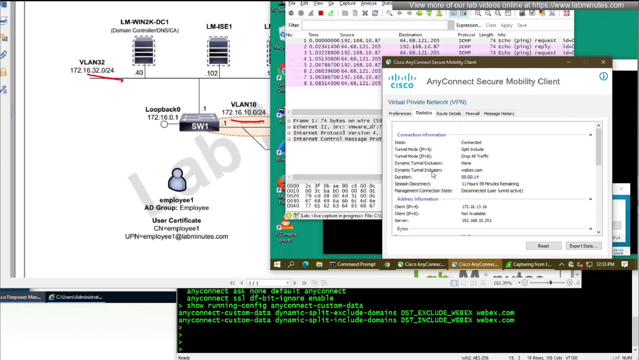The width and height of the screenshot is (639, 360).
Task: Switch to the Route Details tab
Action: (x=448, y=113)
